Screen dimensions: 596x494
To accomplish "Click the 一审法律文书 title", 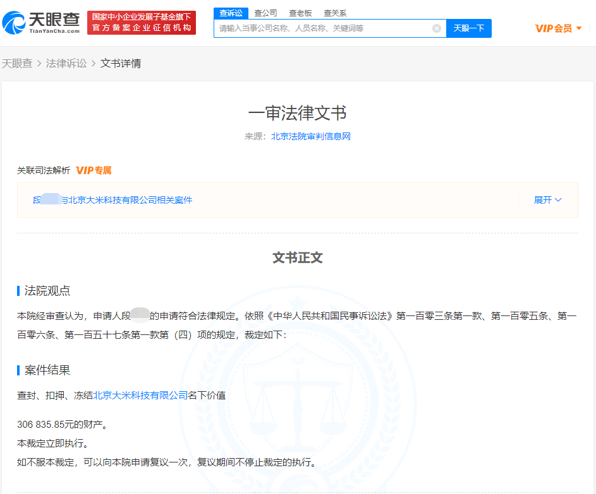I will (298, 113).
